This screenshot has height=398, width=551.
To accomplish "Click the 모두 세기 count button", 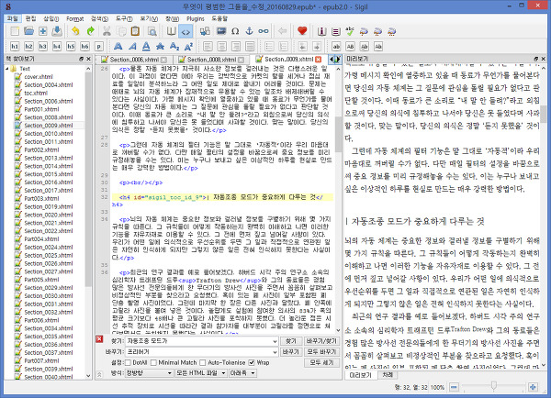I will [321, 362].
